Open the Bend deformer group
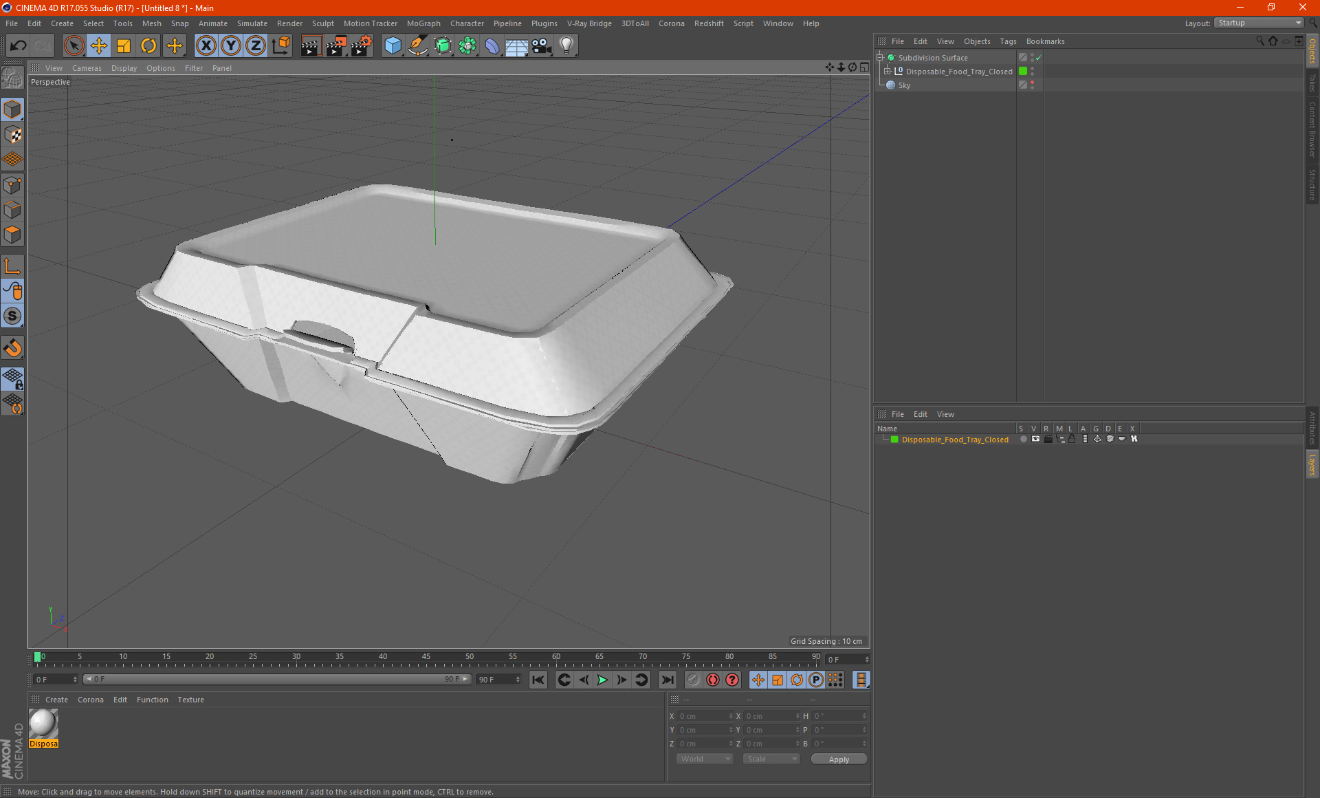1320x798 pixels. (492, 46)
